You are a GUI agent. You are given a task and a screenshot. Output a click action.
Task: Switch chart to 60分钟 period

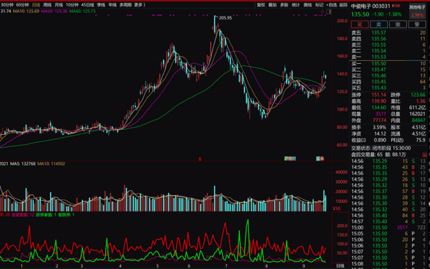point(23,5)
